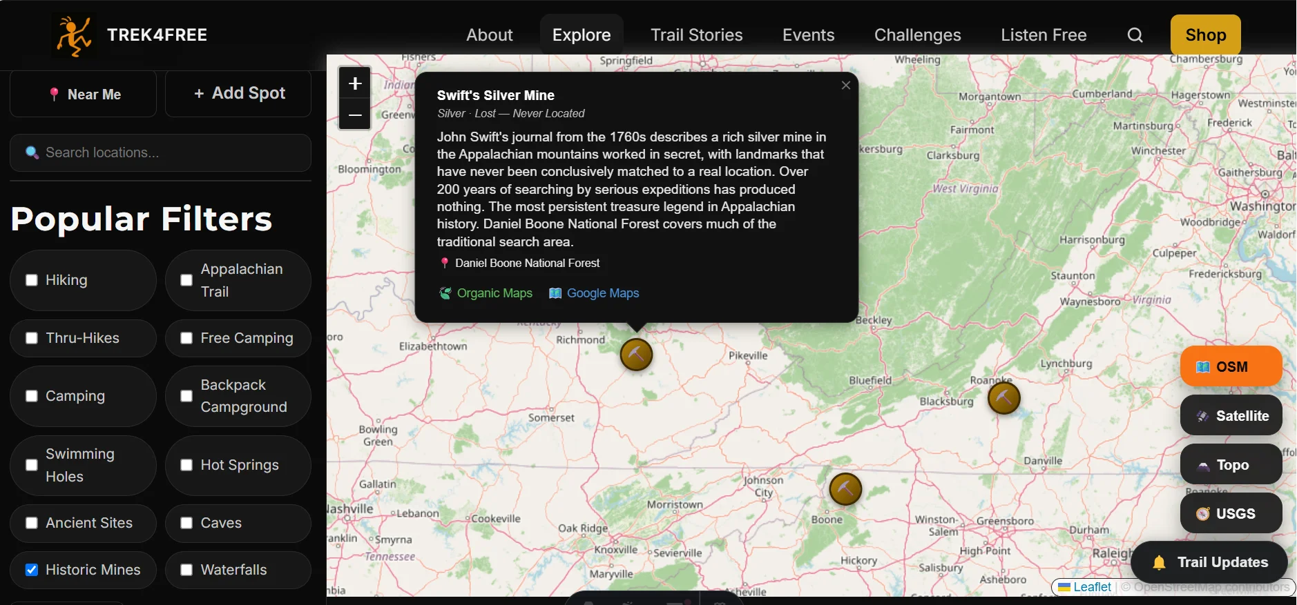
Task: Select the mine marker near Richmond
Action: [x=636, y=355]
